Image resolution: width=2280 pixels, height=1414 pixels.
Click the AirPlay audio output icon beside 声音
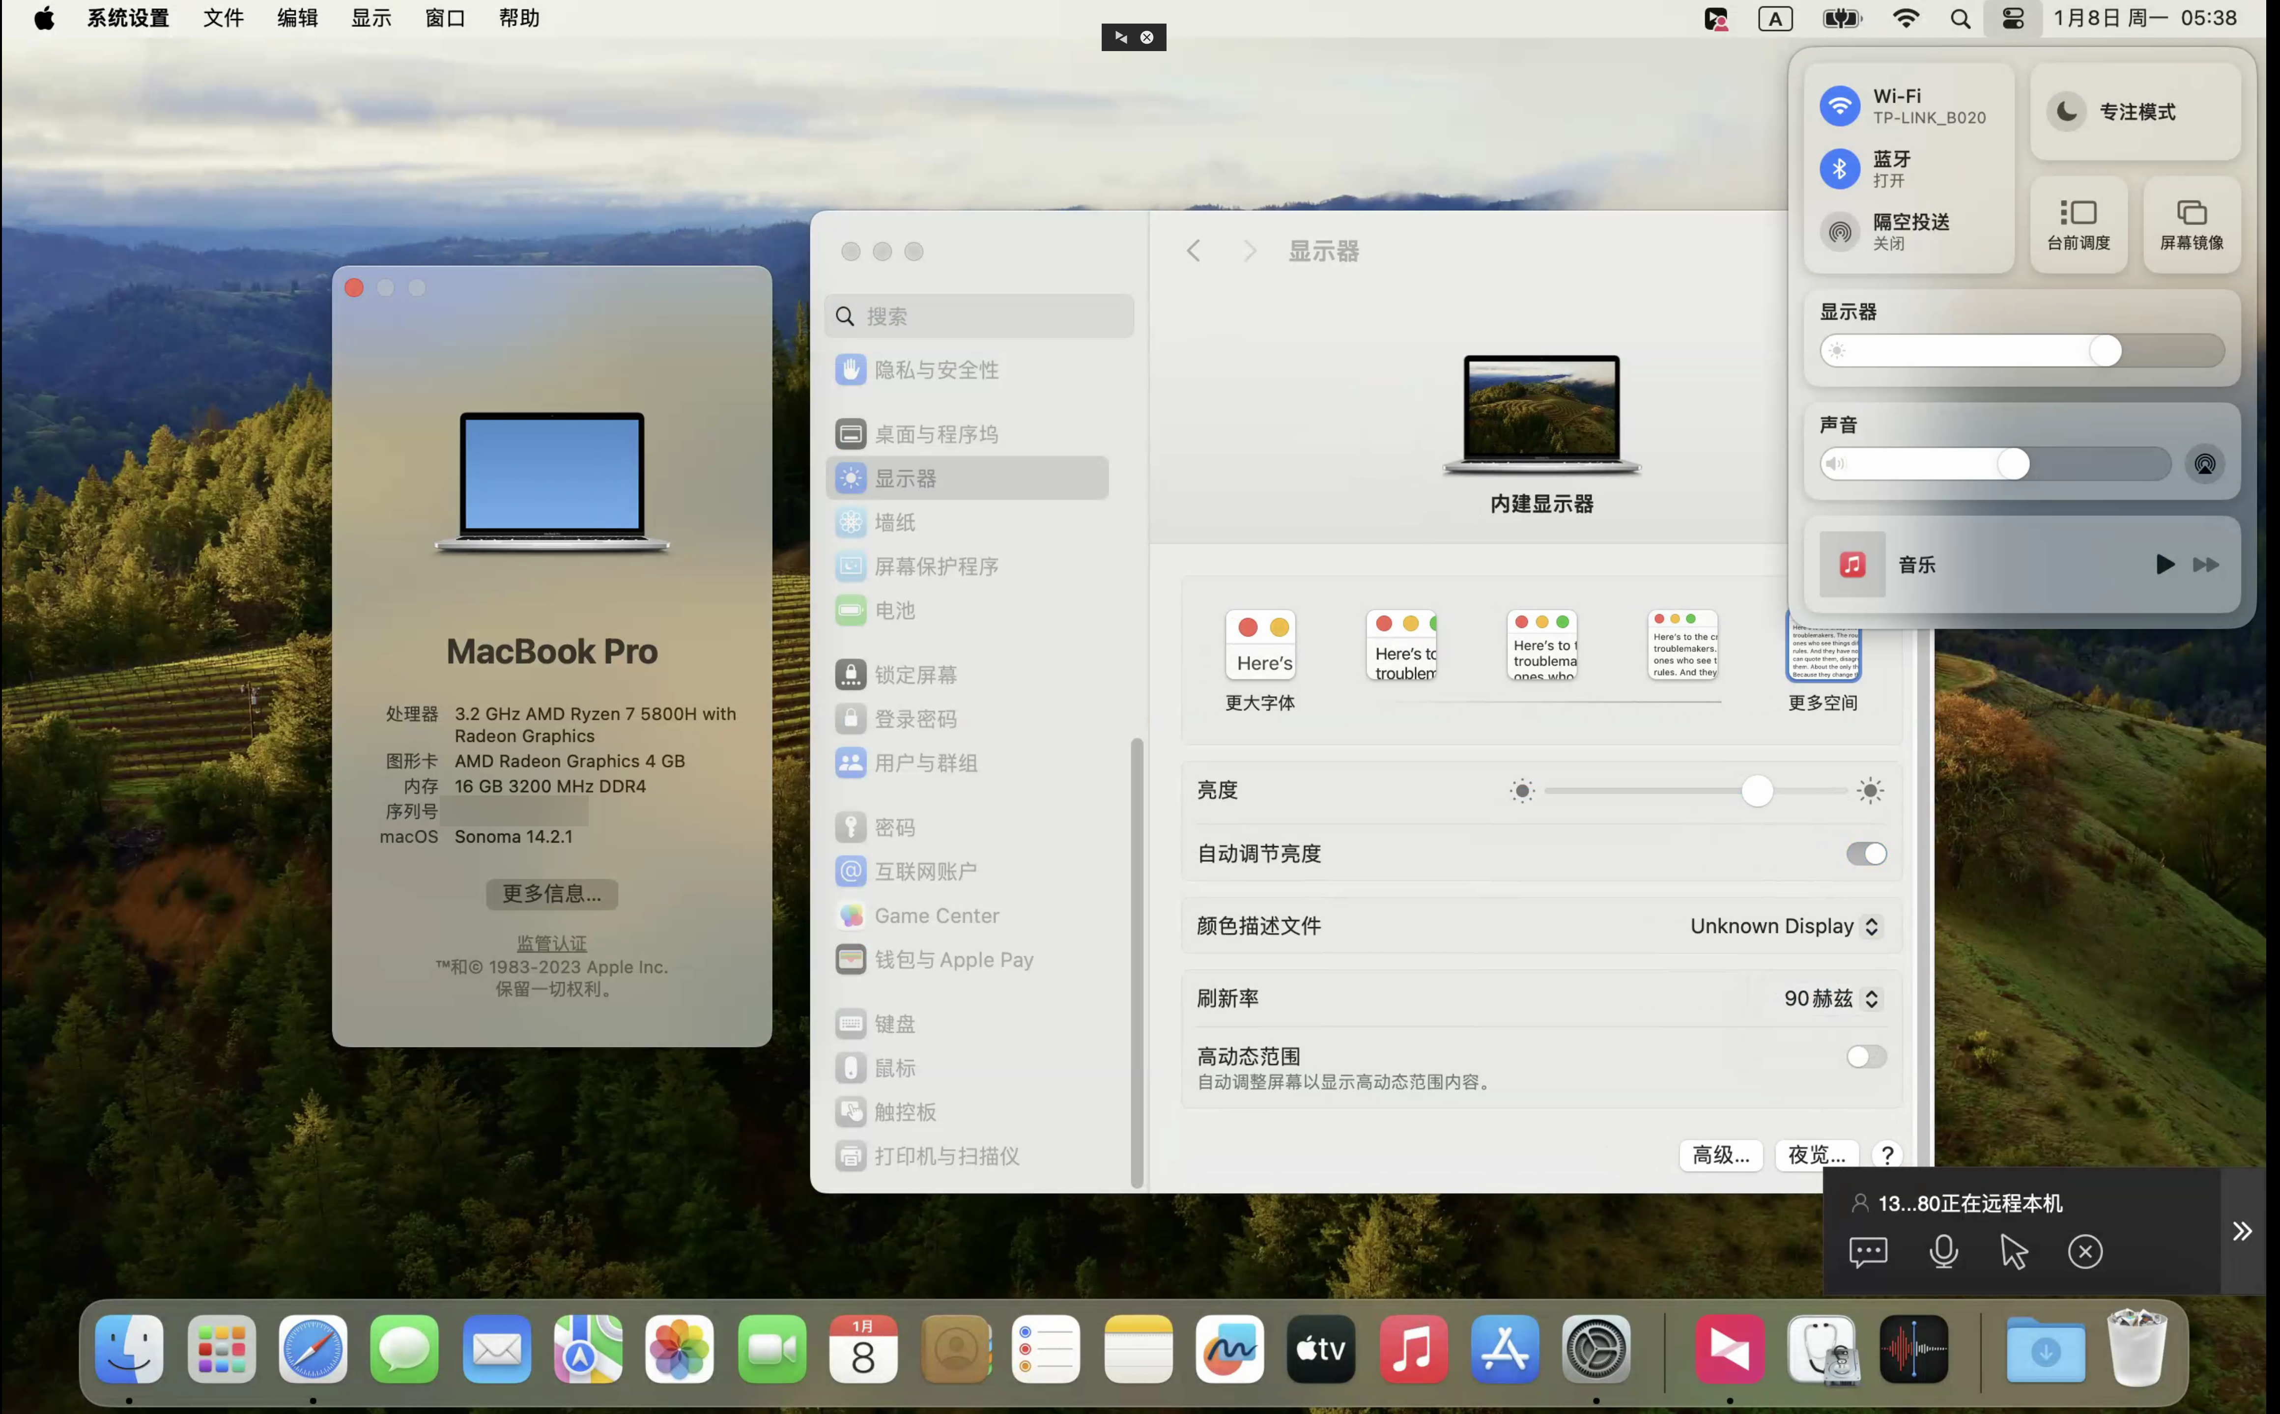(x=2204, y=464)
